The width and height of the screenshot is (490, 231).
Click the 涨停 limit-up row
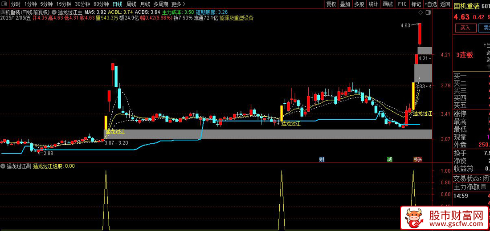point(472,113)
